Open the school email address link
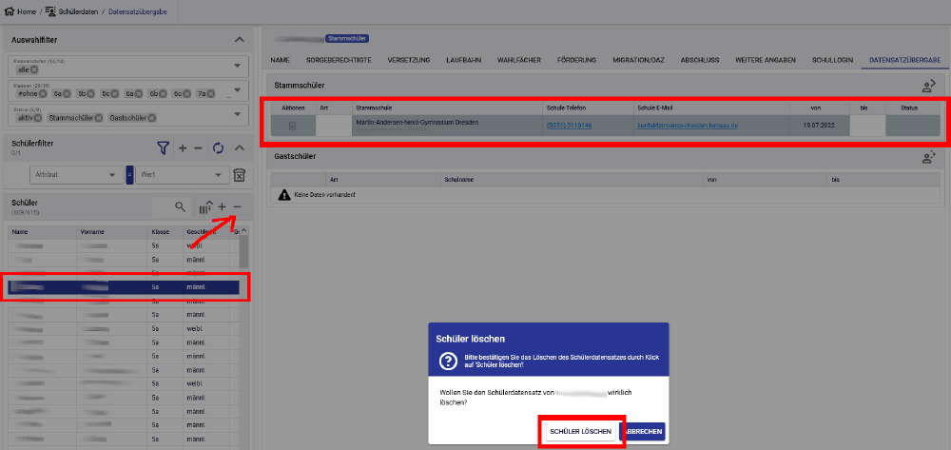Screen dimensions: 951x450 (688, 126)
